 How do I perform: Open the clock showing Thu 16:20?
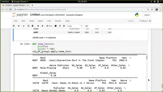82,2
